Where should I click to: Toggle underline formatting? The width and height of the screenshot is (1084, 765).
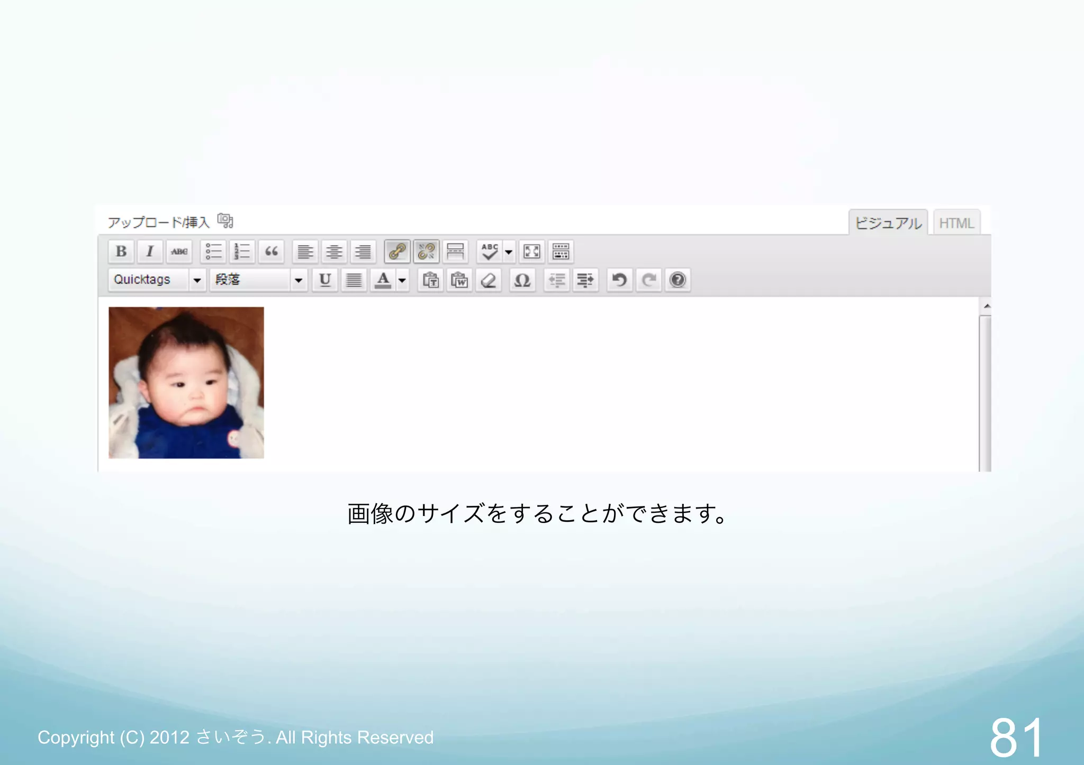coord(325,280)
